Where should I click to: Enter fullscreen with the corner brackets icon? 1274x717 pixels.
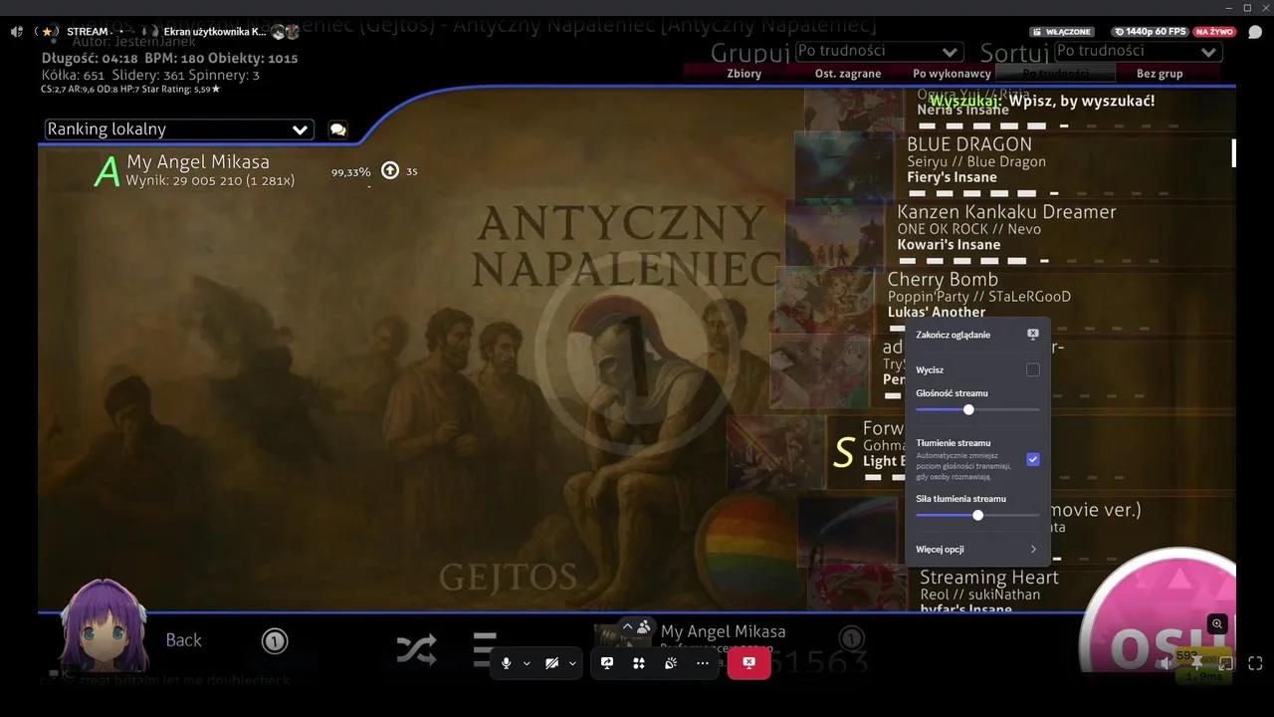(x=1255, y=663)
